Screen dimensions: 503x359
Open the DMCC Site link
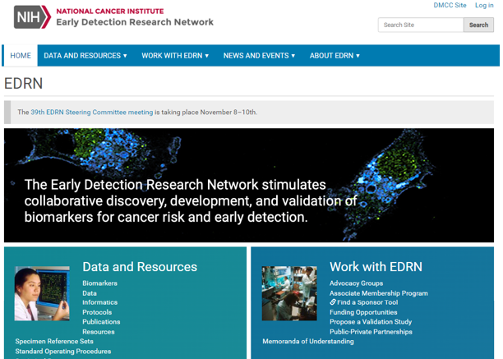[x=450, y=6]
